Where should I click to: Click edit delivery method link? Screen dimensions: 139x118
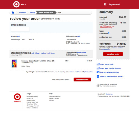(x=39, y=53)
